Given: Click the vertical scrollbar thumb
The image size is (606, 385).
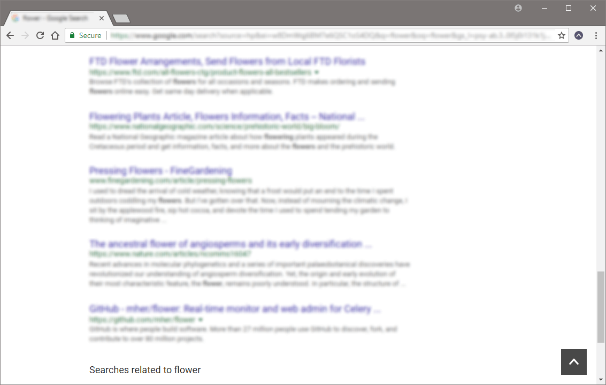Looking at the screenshot, I should pyautogui.click(x=601, y=307).
